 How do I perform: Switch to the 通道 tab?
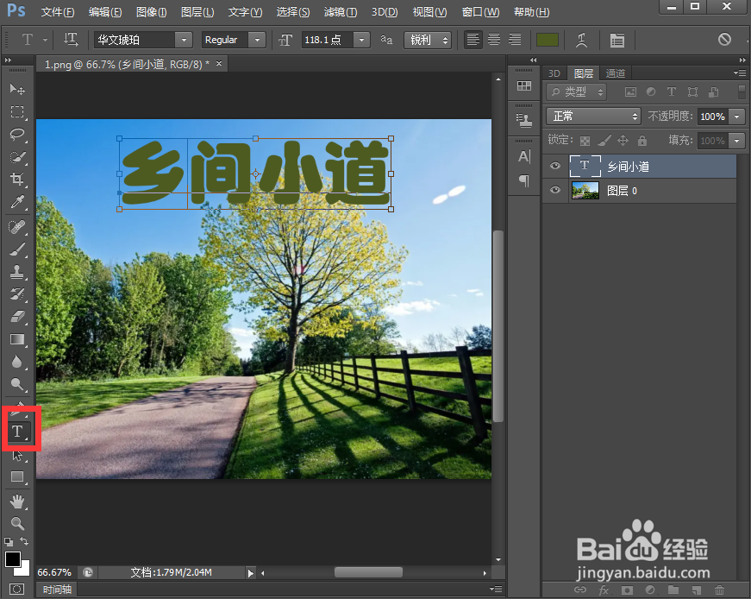[615, 73]
